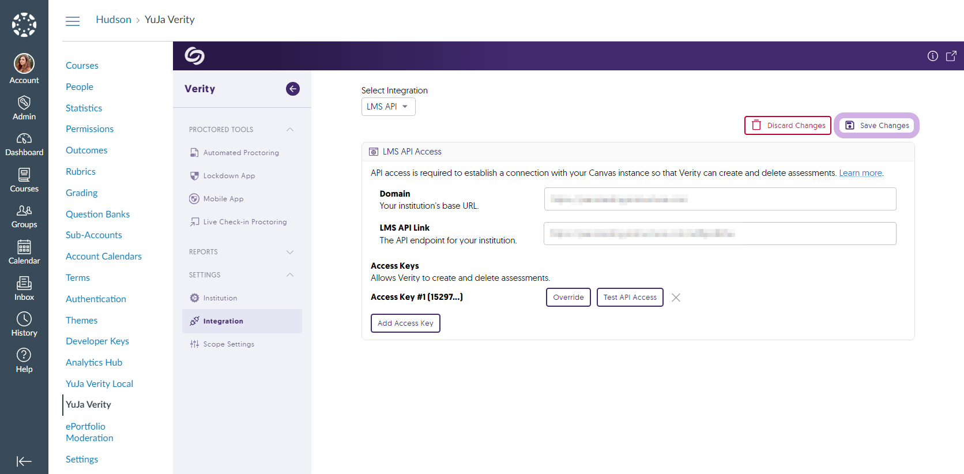Image resolution: width=964 pixels, height=474 pixels.
Task: Select the Integration menu item
Action: tap(242, 321)
